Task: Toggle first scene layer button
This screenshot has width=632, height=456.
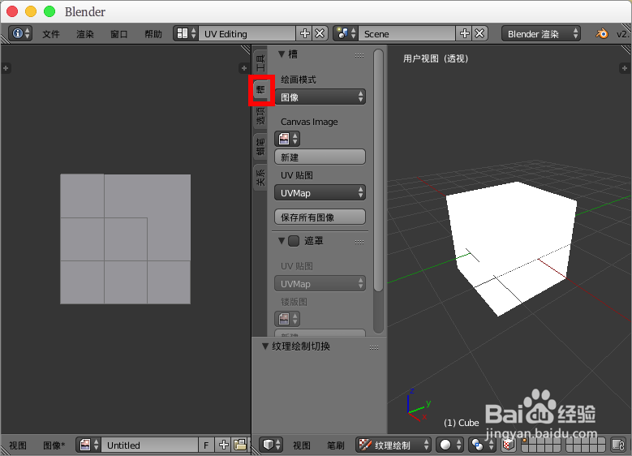Action: pos(525,441)
